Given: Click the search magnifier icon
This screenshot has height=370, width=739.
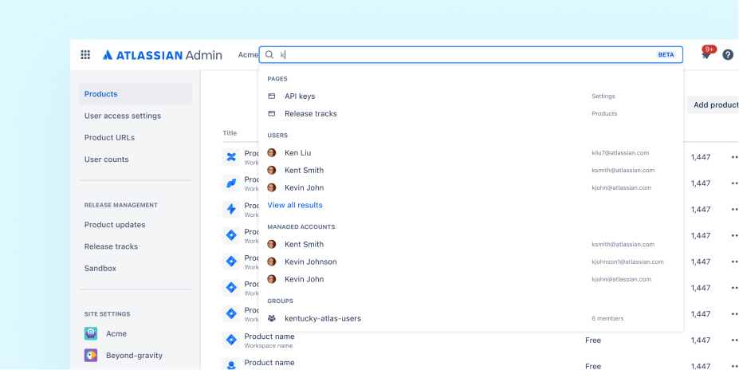Looking at the screenshot, I should tap(269, 55).
